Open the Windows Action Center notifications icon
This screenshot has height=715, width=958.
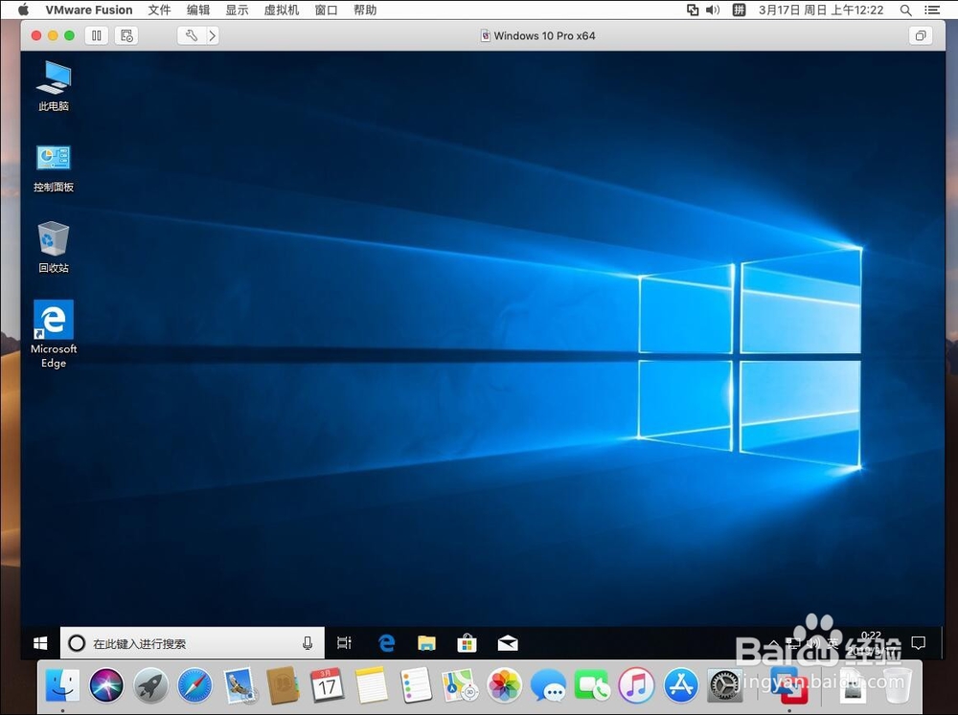pyautogui.click(x=918, y=643)
